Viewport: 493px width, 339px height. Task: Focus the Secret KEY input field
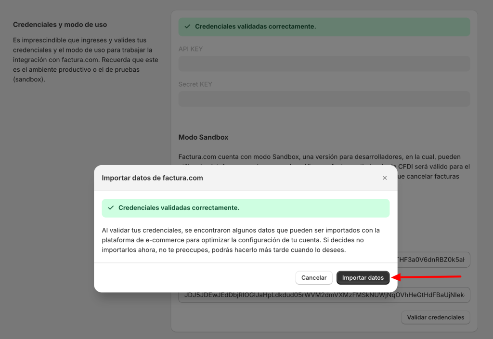tap(324, 99)
